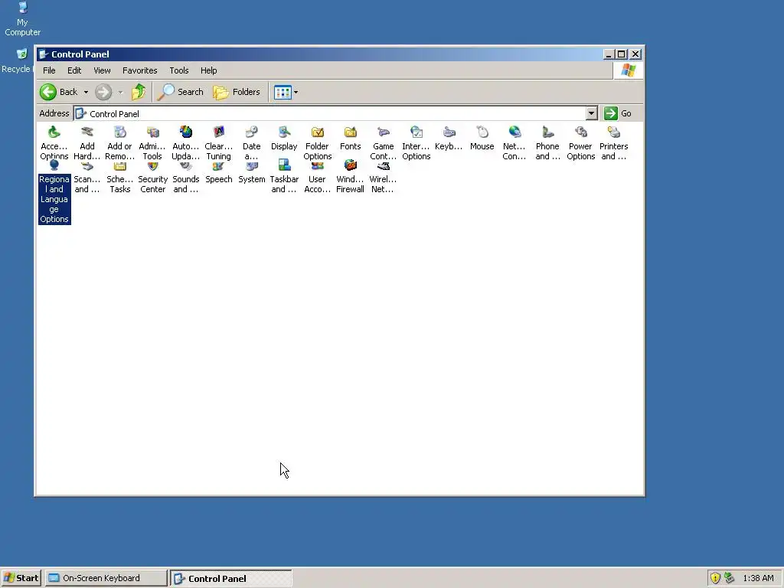Switch to On-Screen Keyboard taskbar button
The image size is (784, 588).
point(106,578)
